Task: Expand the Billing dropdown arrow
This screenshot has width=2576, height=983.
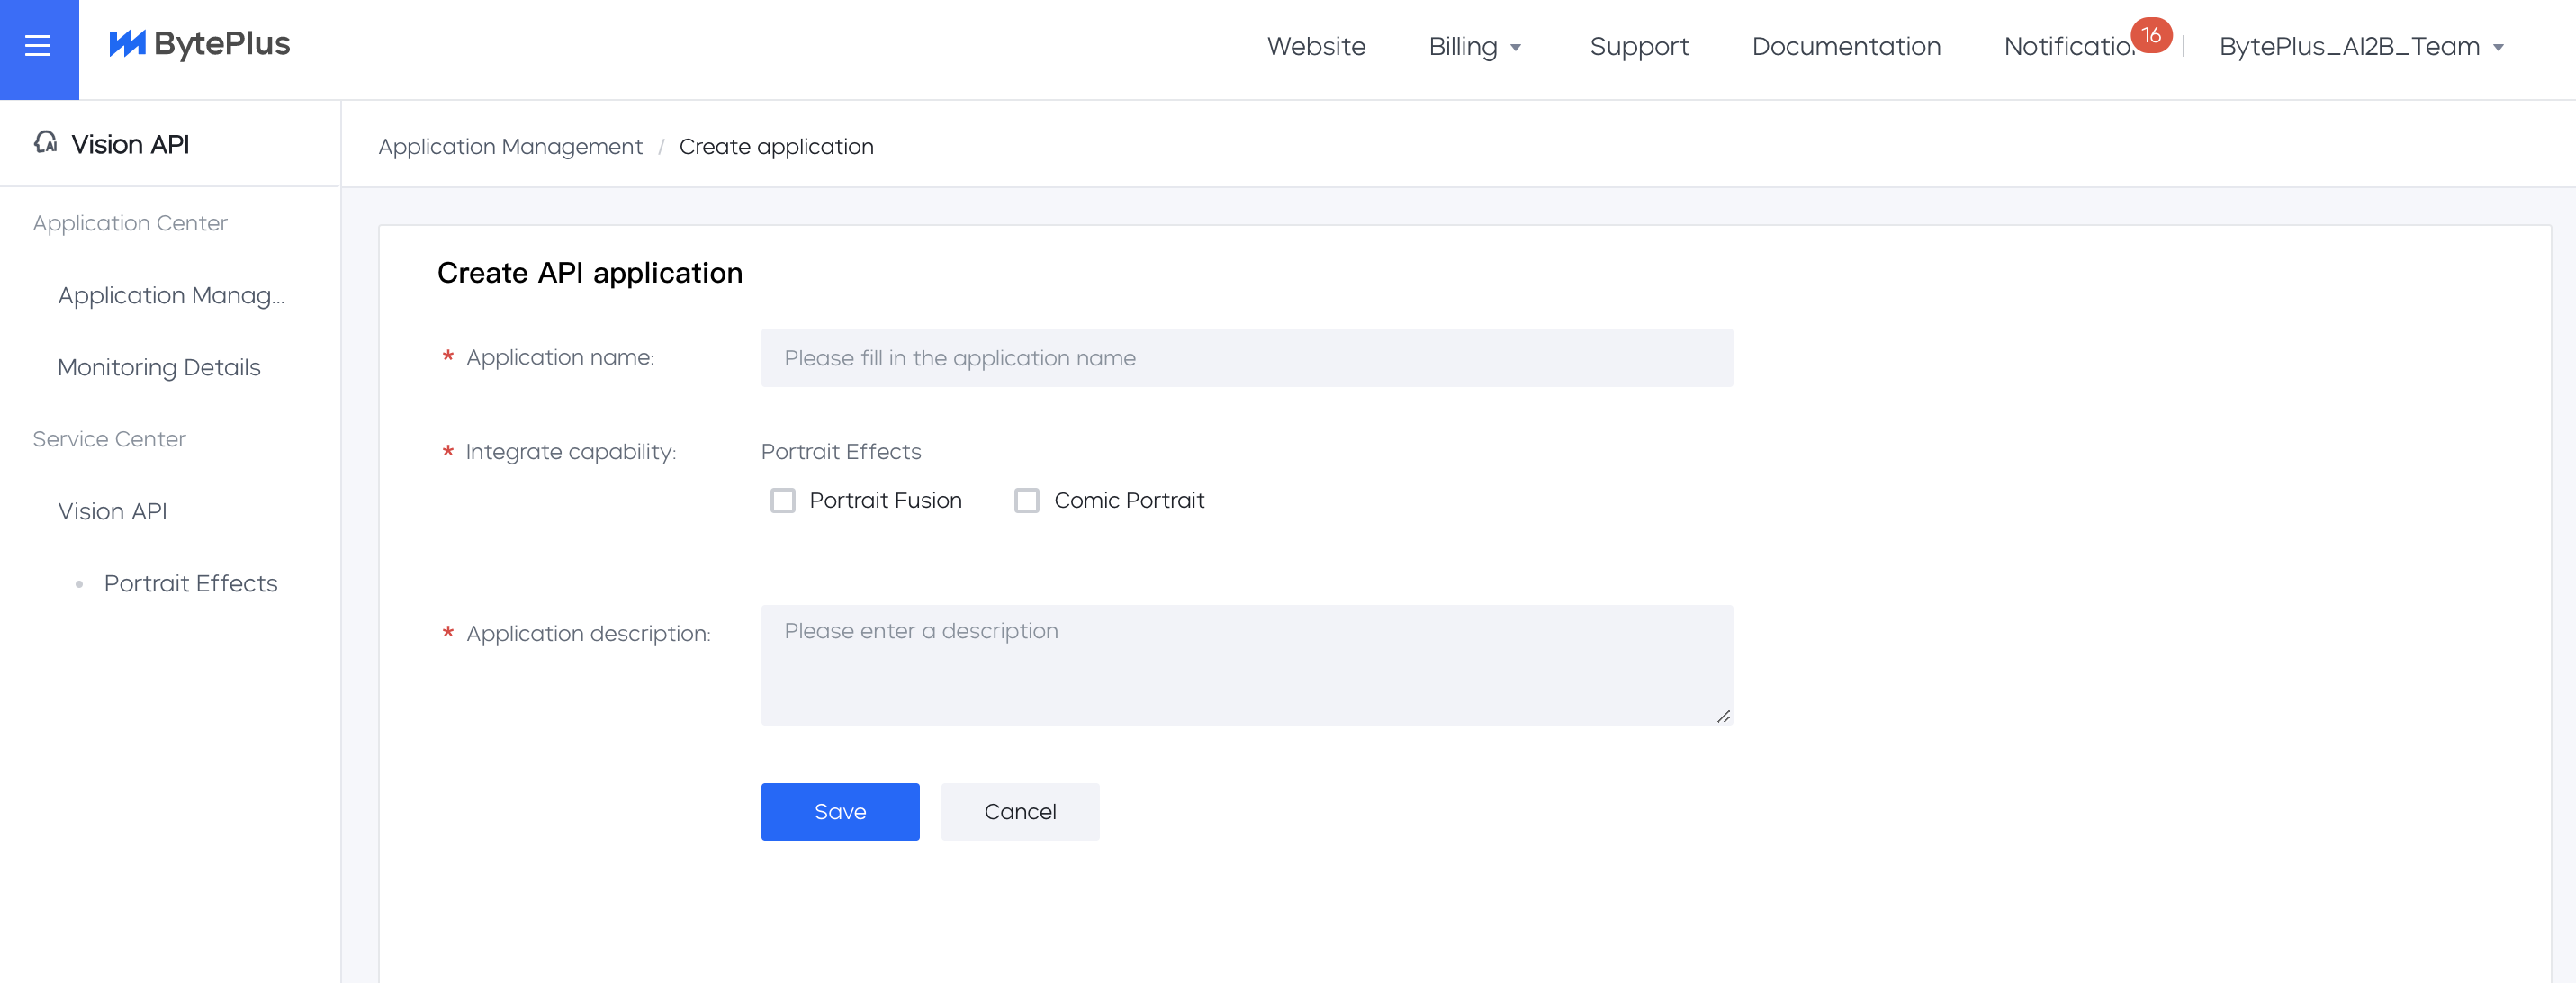Action: [1515, 47]
